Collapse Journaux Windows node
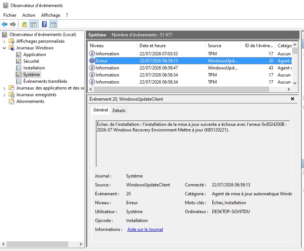 point(4,48)
